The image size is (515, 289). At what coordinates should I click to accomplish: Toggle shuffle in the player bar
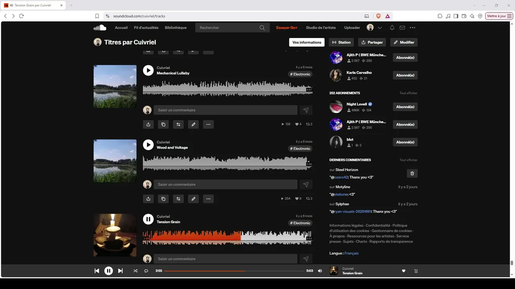point(135,271)
